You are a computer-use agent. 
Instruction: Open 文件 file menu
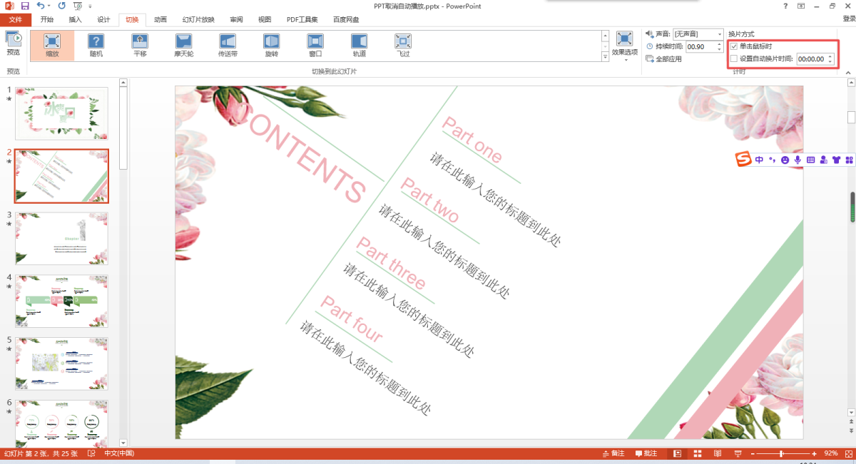coord(16,19)
